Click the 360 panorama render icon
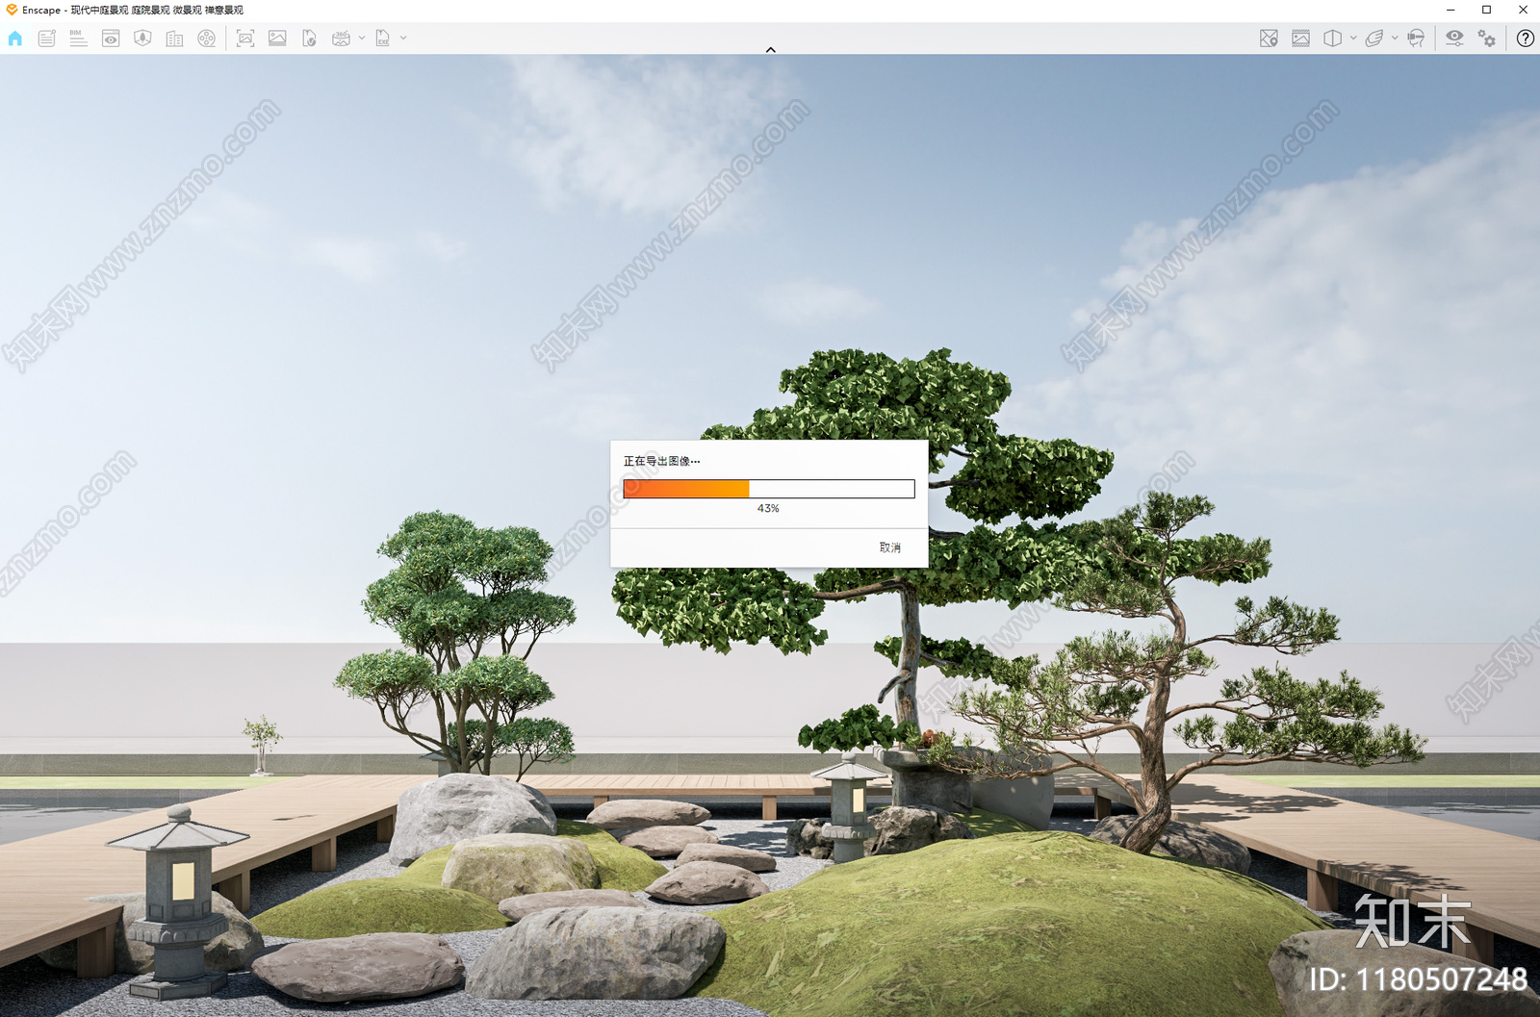Screen dimensions: 1540x1017 [x=341, y=38]
